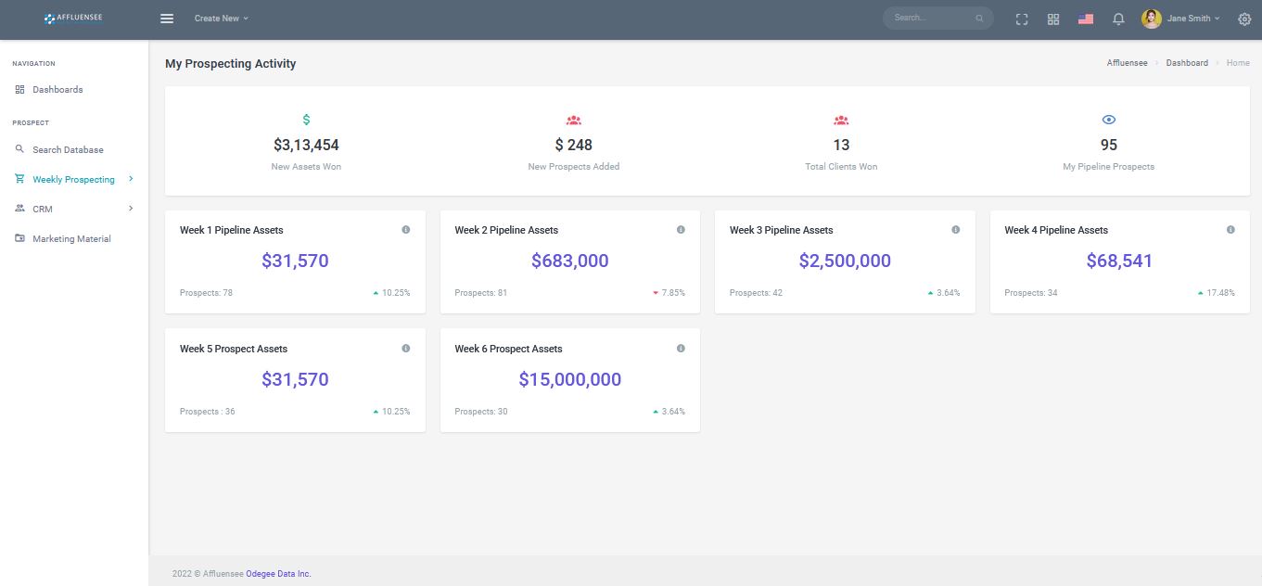1262x586 pixels.
Task: Open Odegee Data Inc. footer link
Action: click(278, 574)
